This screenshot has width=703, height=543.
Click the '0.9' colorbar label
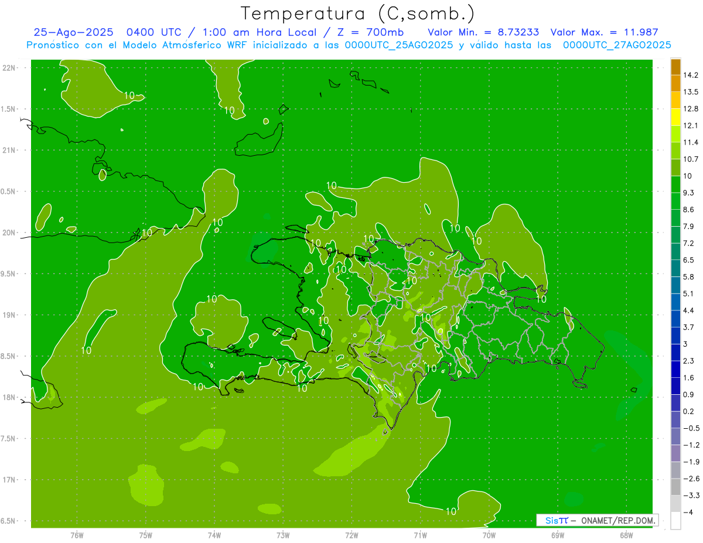(x=689, y=394)
